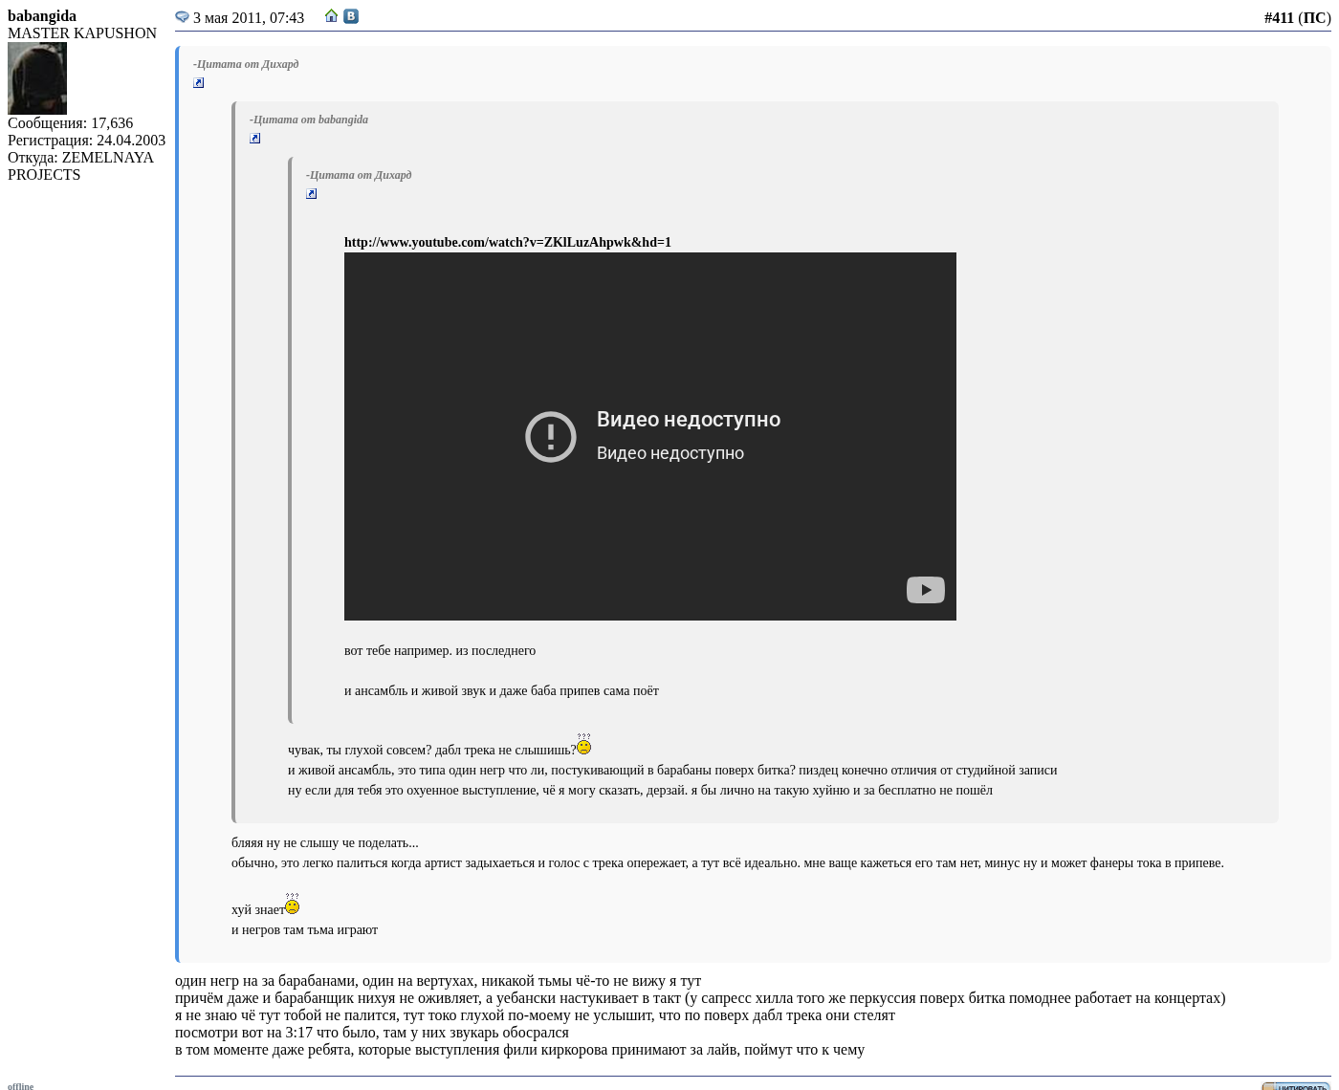
Task: Click arrow icon under innermost Дихард quote
Action: point(312,194)
